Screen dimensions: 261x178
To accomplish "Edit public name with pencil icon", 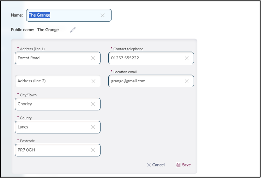I will [72, 30].
